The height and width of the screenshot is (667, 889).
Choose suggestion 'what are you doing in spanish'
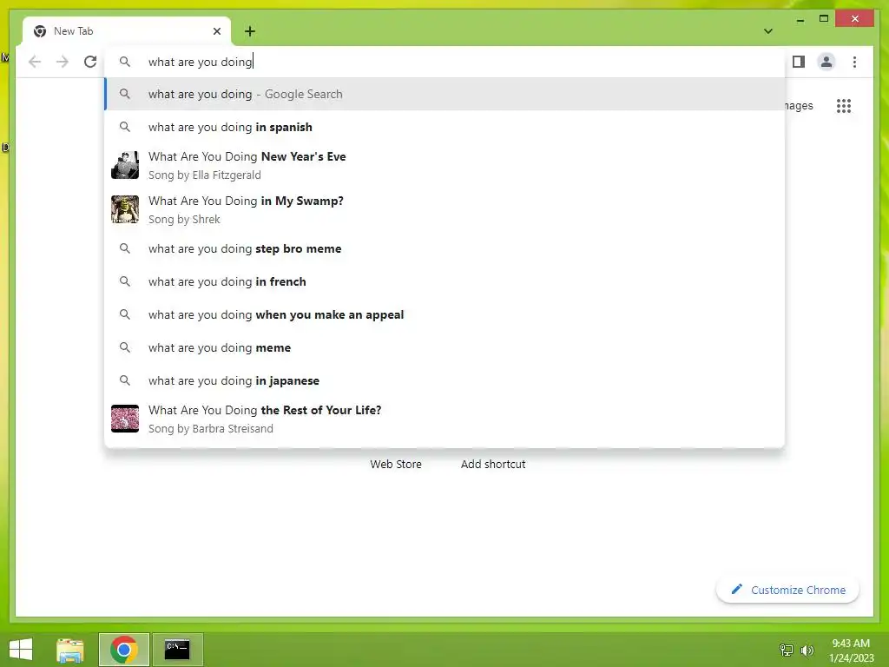click(445, 127)
